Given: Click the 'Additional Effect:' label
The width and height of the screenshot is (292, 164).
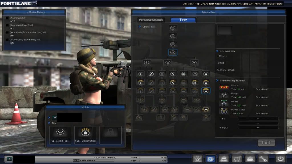Looking at the screenshot, I should pos(225,70).
